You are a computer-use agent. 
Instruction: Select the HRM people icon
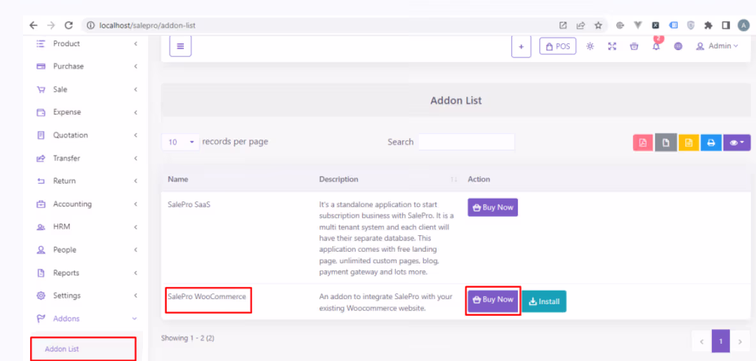(x=41, y=227)
